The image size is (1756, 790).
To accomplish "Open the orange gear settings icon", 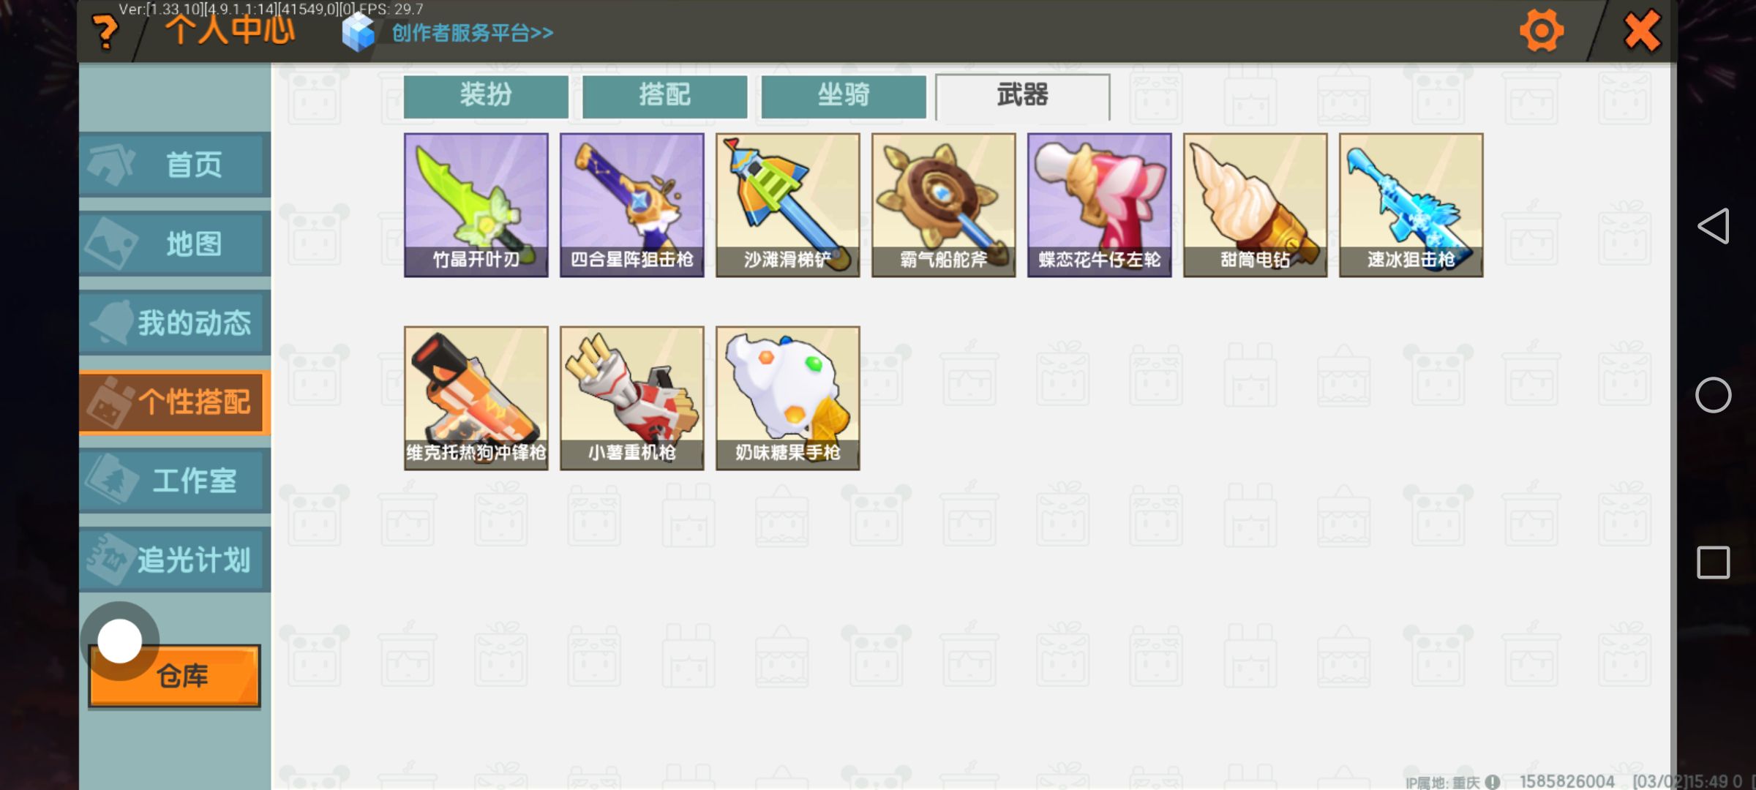I will [1542, 31].
